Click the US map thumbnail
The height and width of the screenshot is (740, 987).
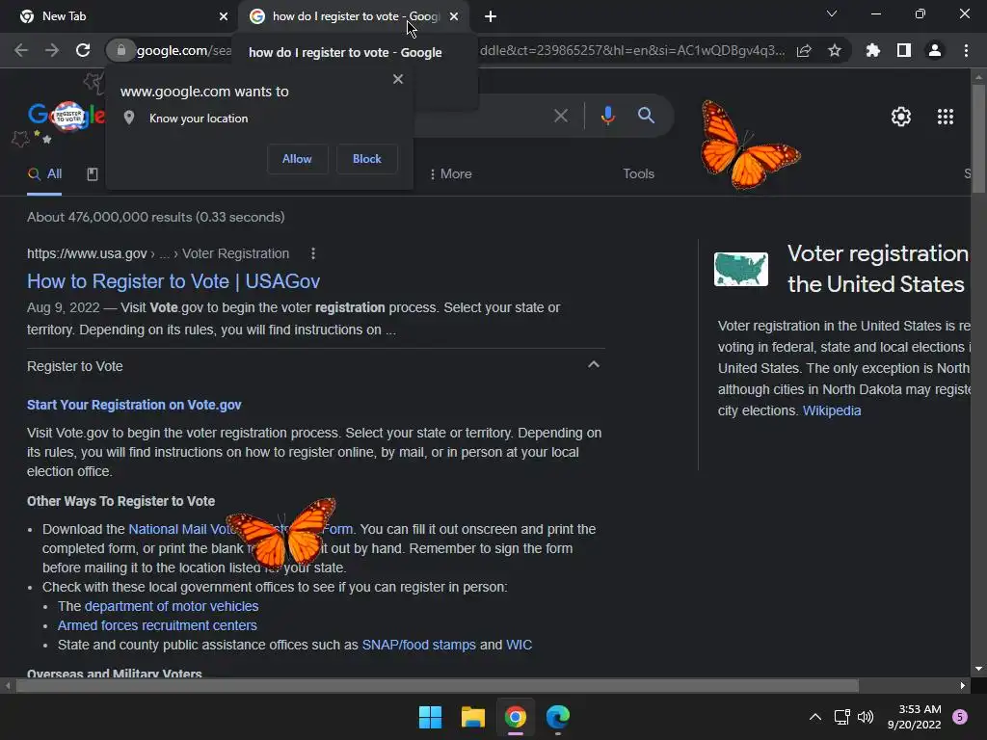point(741,269)
